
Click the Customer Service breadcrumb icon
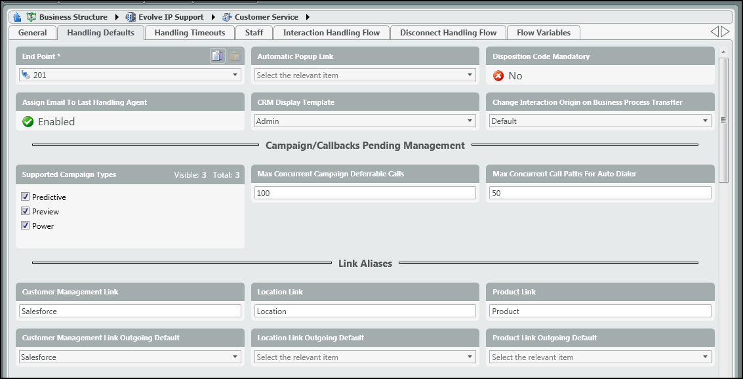point(227,17)
